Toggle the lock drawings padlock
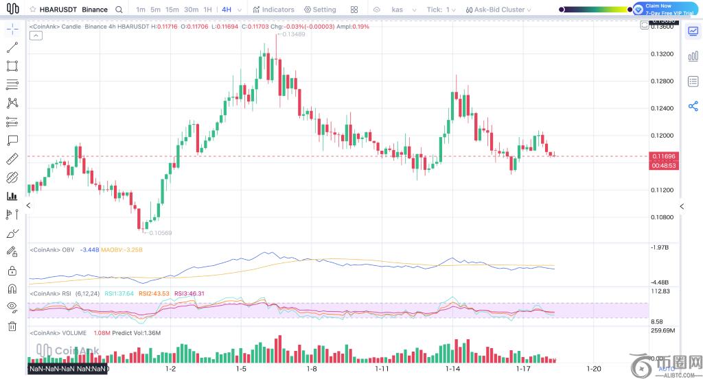The image size is (703, 379). pos(12,271)
